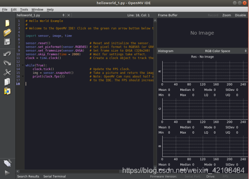Click the 'Frame Buffer' panel title

[x=168, y=15]
